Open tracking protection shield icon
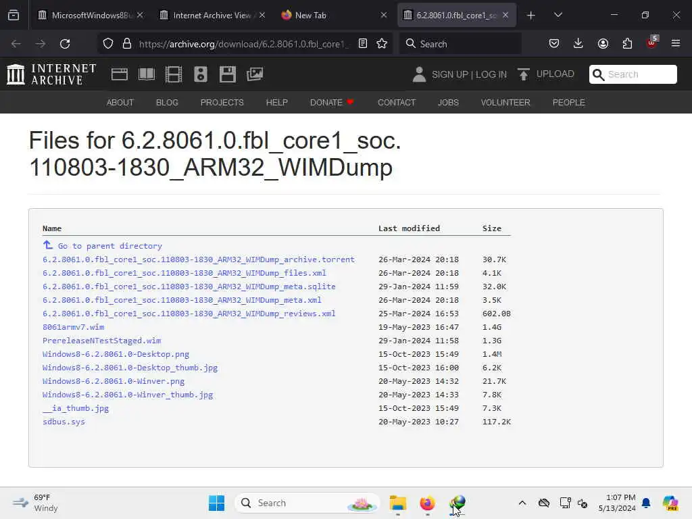692x519 pixels. point(108,44)
